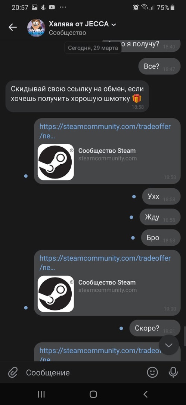Tap the Android home navigation button
This screenshot has width=186, height=405.
[93, 394]
